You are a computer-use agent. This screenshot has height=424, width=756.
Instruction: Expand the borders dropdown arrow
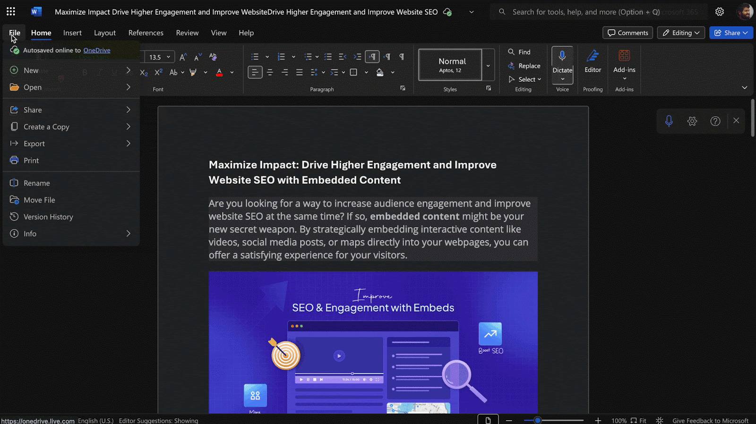pos(366,72)
